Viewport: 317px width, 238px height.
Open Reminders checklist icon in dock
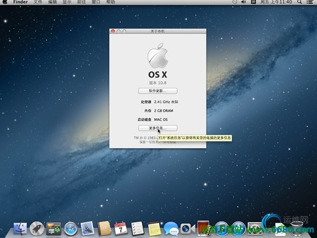pos(137,228)
